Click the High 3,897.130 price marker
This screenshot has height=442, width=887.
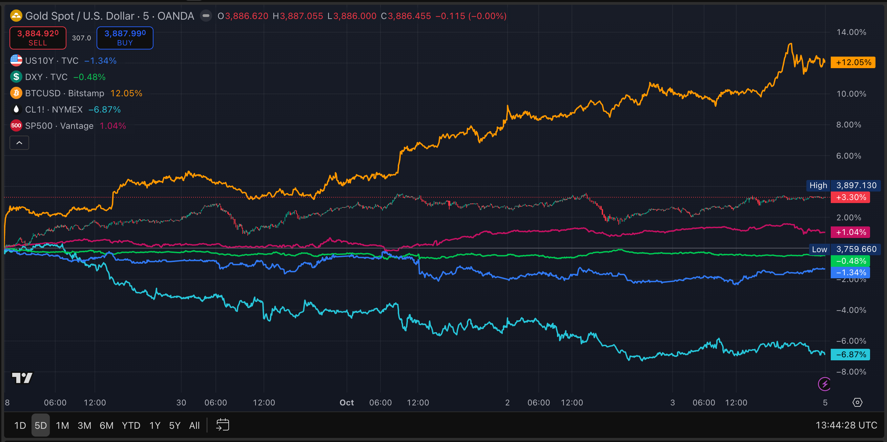pos(844,185)
